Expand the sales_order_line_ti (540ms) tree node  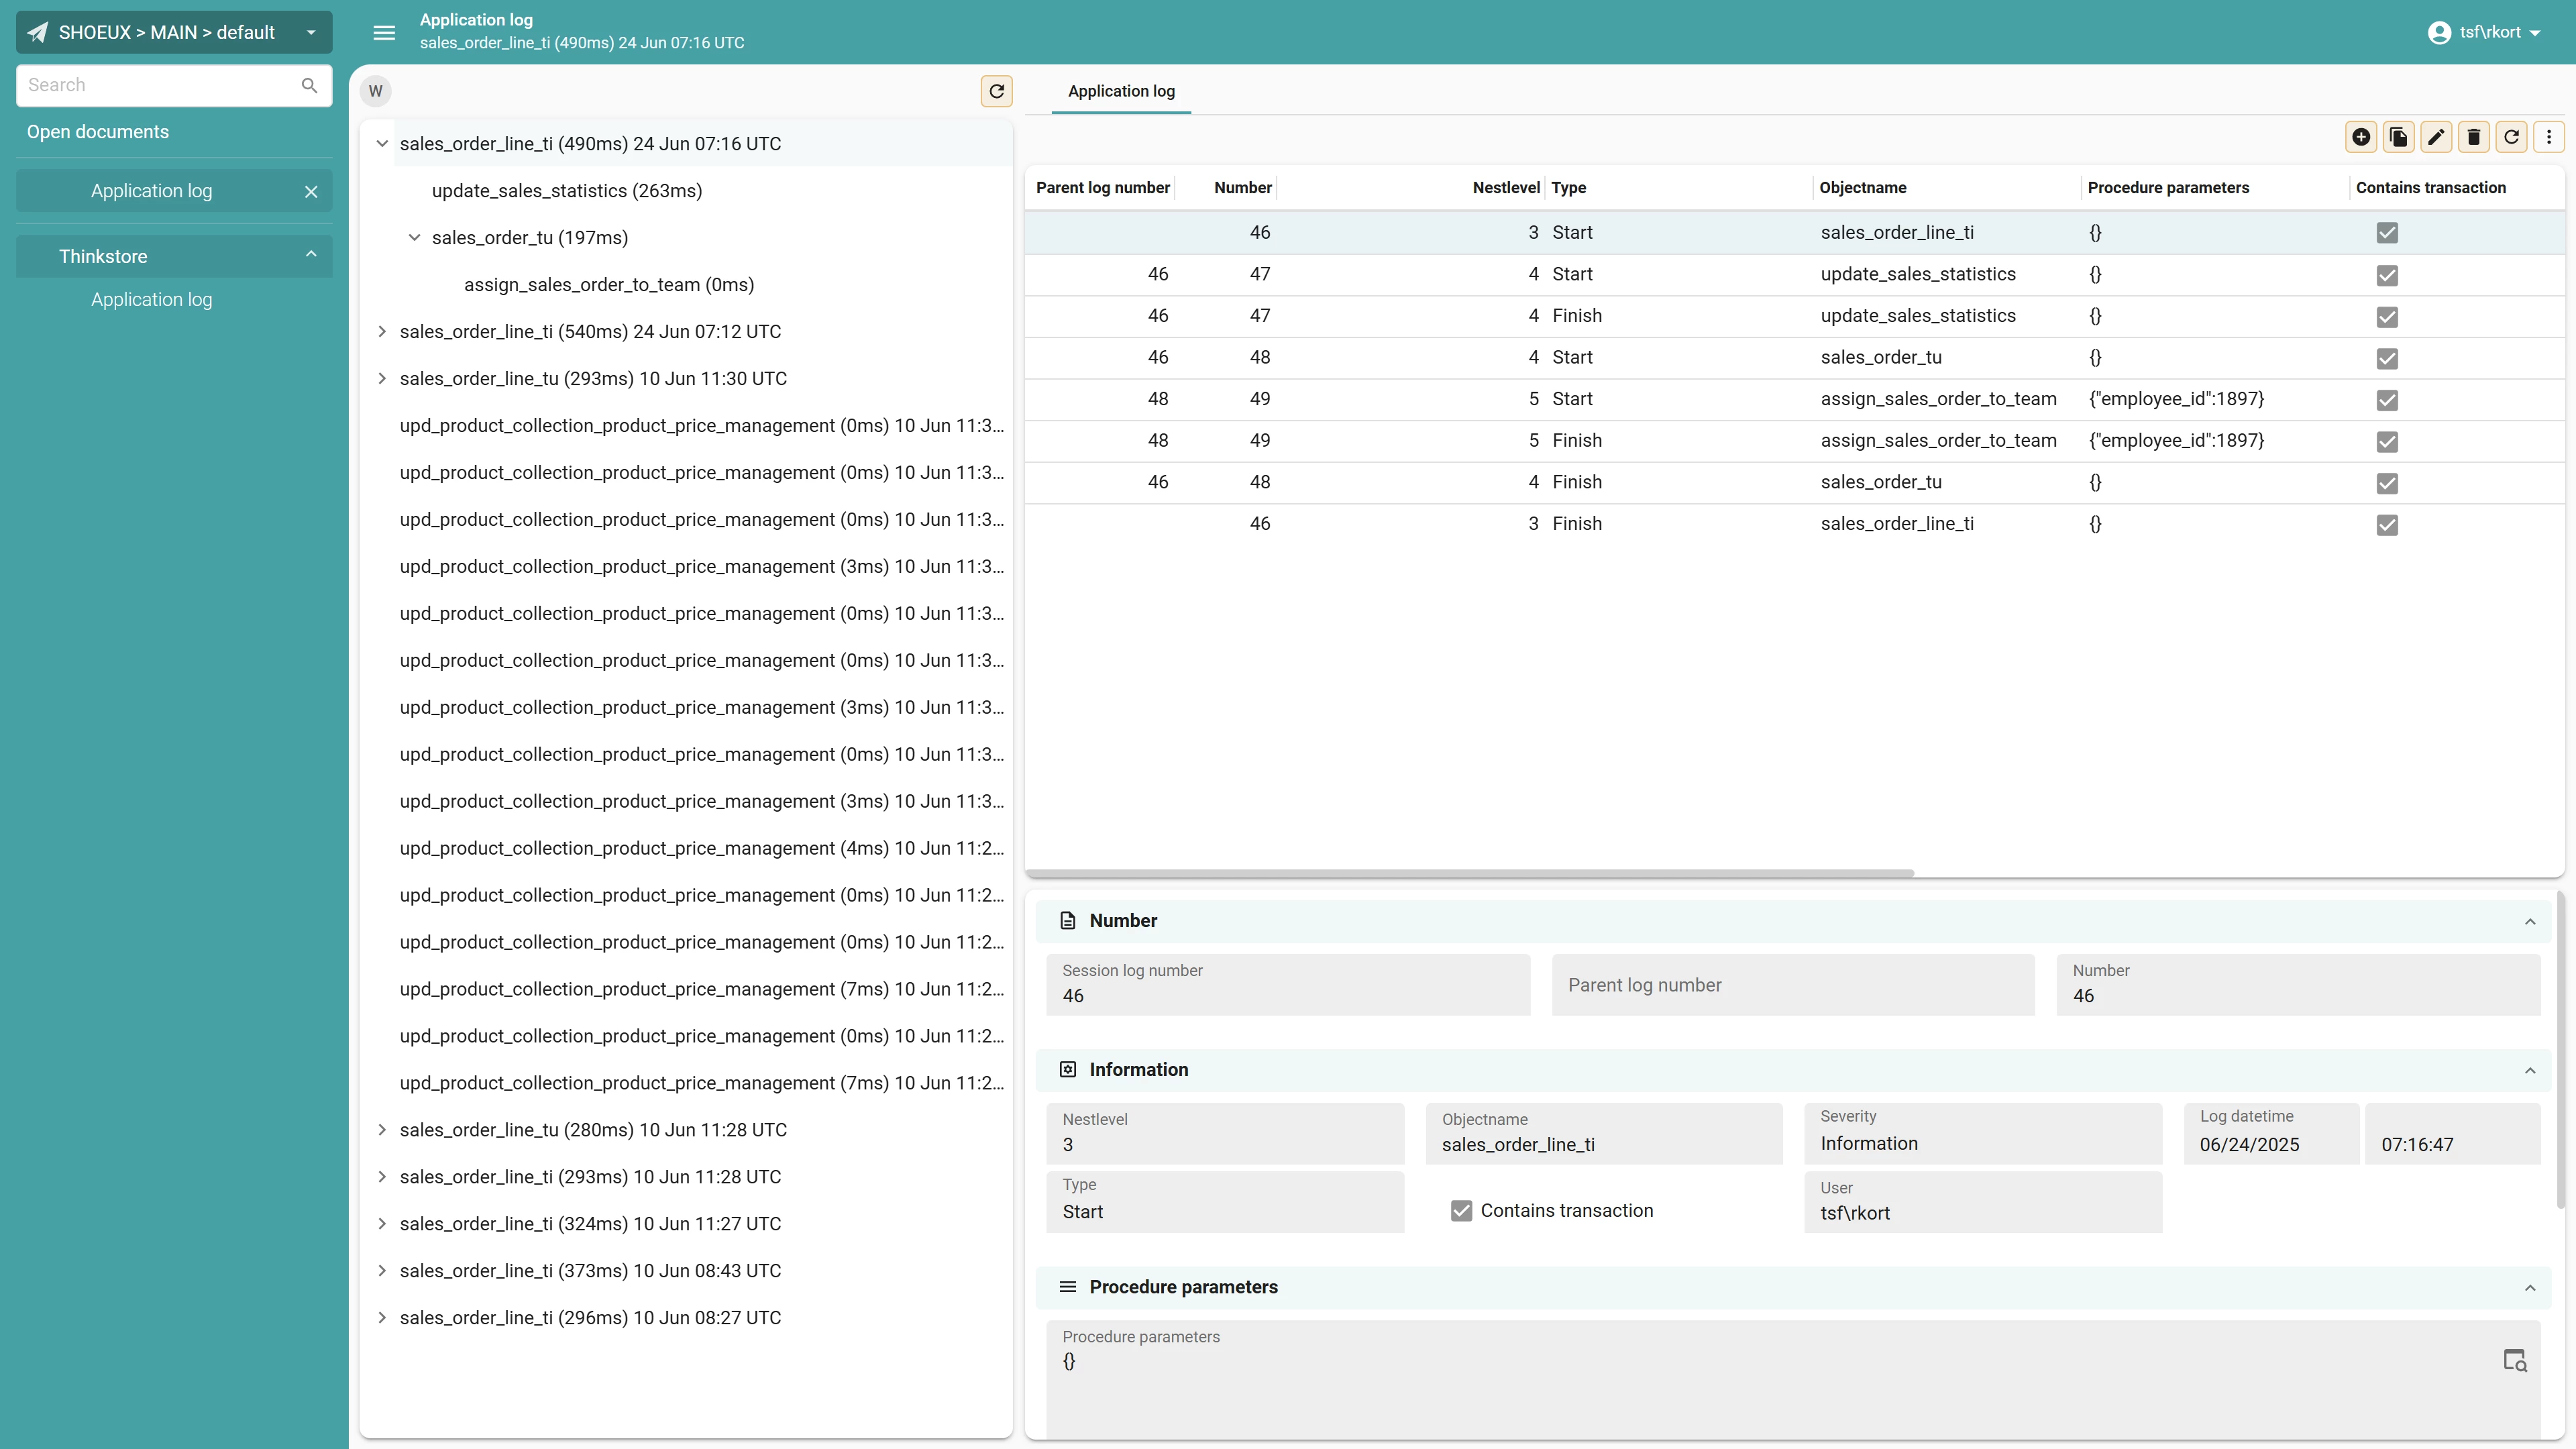382,331
